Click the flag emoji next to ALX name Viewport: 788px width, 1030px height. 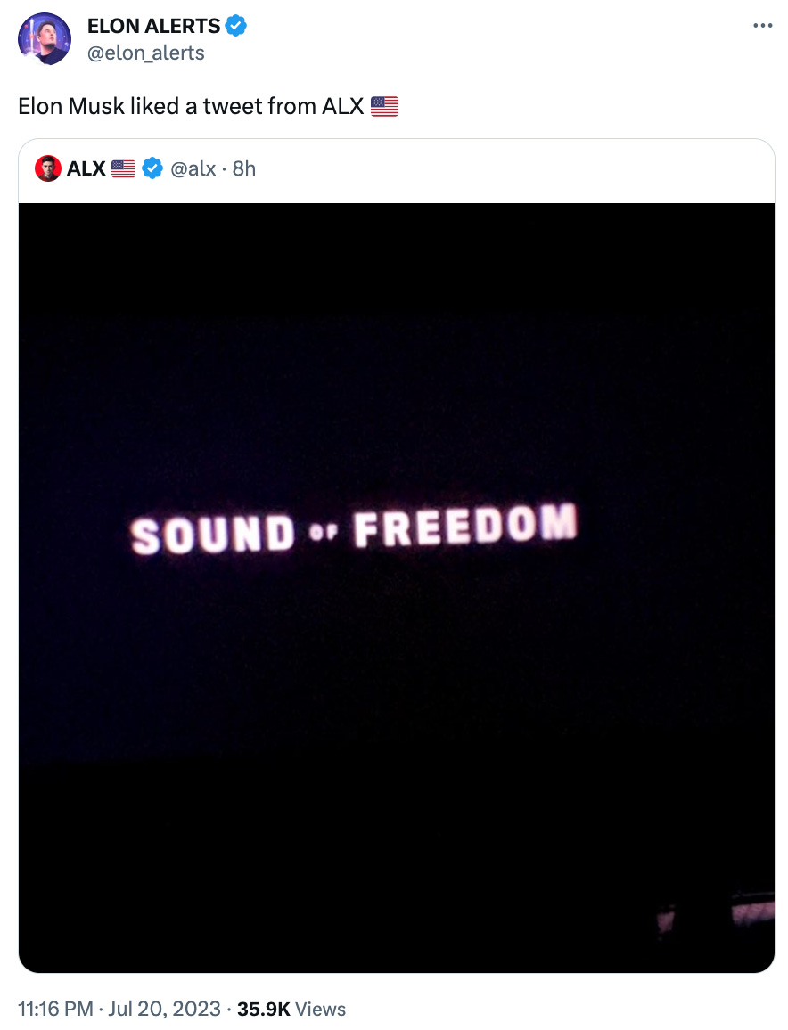click(x=124, y=168)
